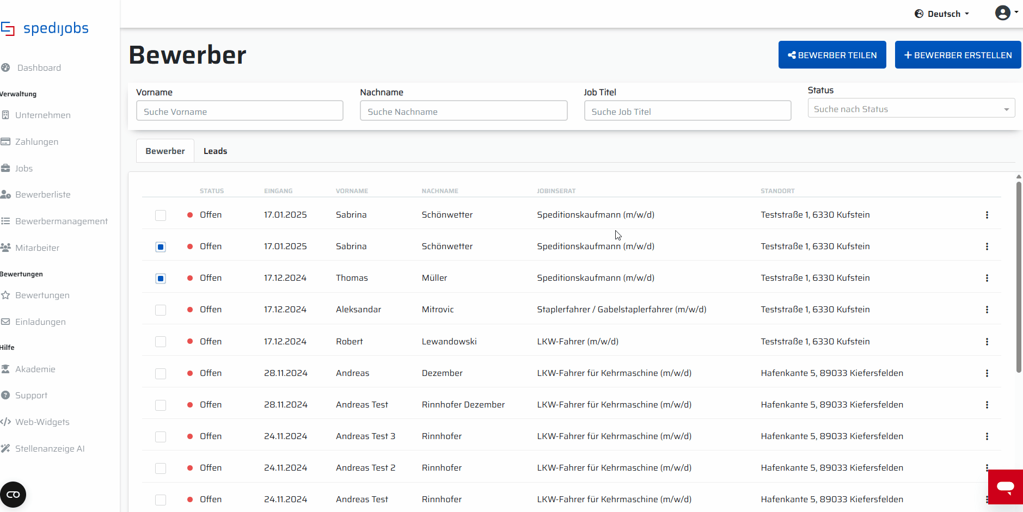Open the Status filter dropdown
The height and width of the screenshot is (512, 1023).
tap(911, 109)
